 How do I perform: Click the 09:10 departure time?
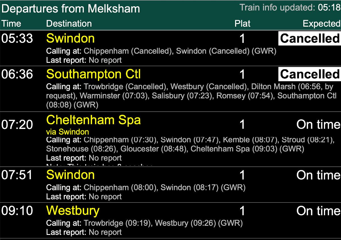click(17, 211)
